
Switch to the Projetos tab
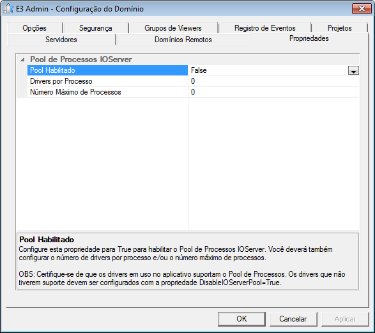[x=340, y=28]
